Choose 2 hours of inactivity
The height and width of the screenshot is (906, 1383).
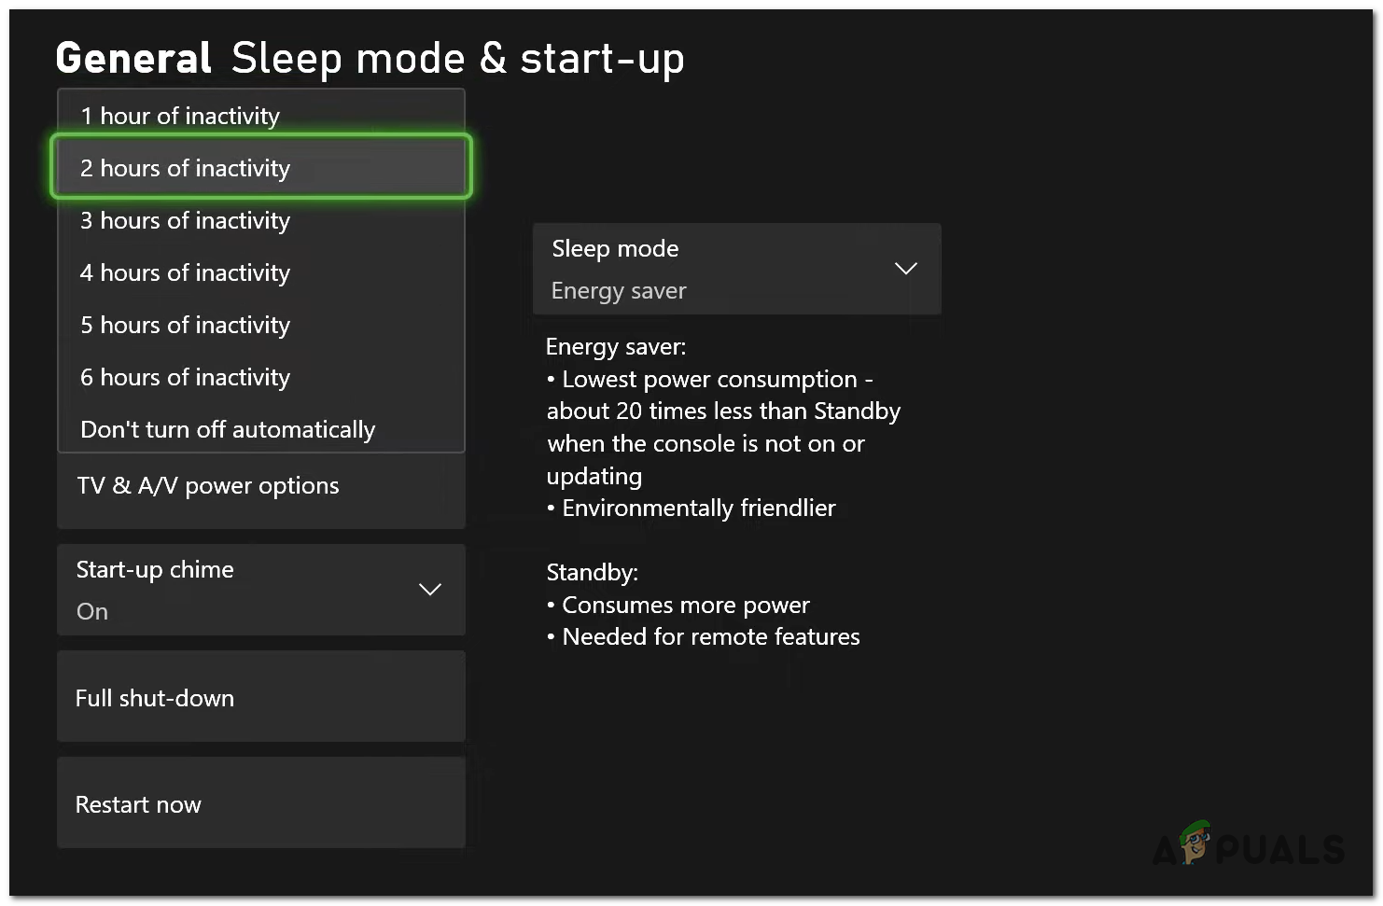(x=185, y=168)
